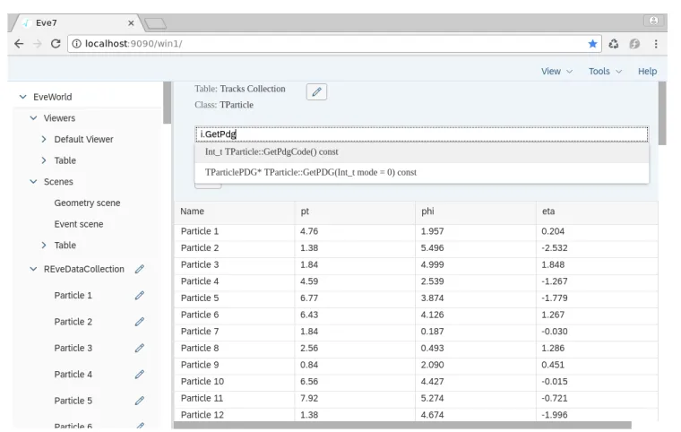
Task: Click eta value -1.996
Action: point(554,415)
